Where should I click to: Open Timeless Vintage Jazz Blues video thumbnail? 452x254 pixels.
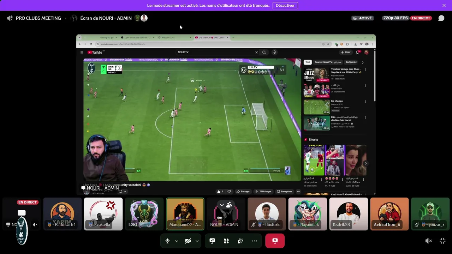click(x=316, y=75)
